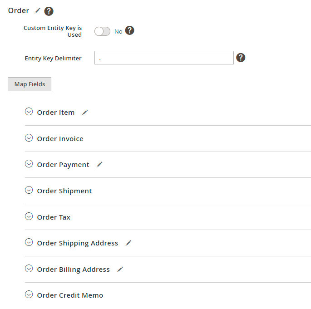Click the Order Invoice section title
The width and height of the screenshot is (311, 309).
(x=60, y=139)
